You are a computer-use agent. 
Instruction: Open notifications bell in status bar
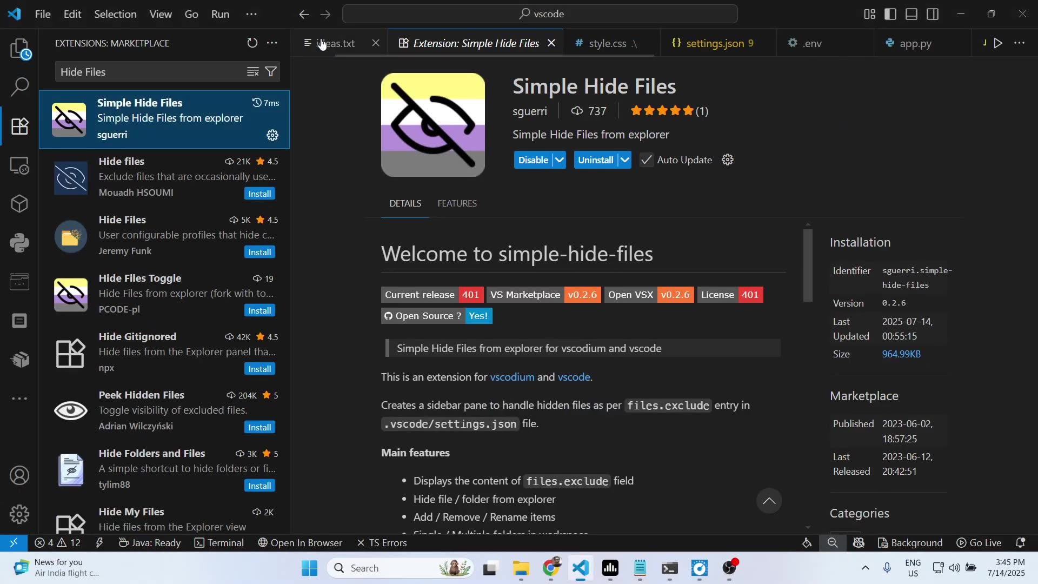pos(1021,542)
